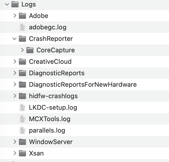Viewport: 169px width, 162px height.
Task: Click the LKDC-setup.log file icon
Action: (22, 107)
